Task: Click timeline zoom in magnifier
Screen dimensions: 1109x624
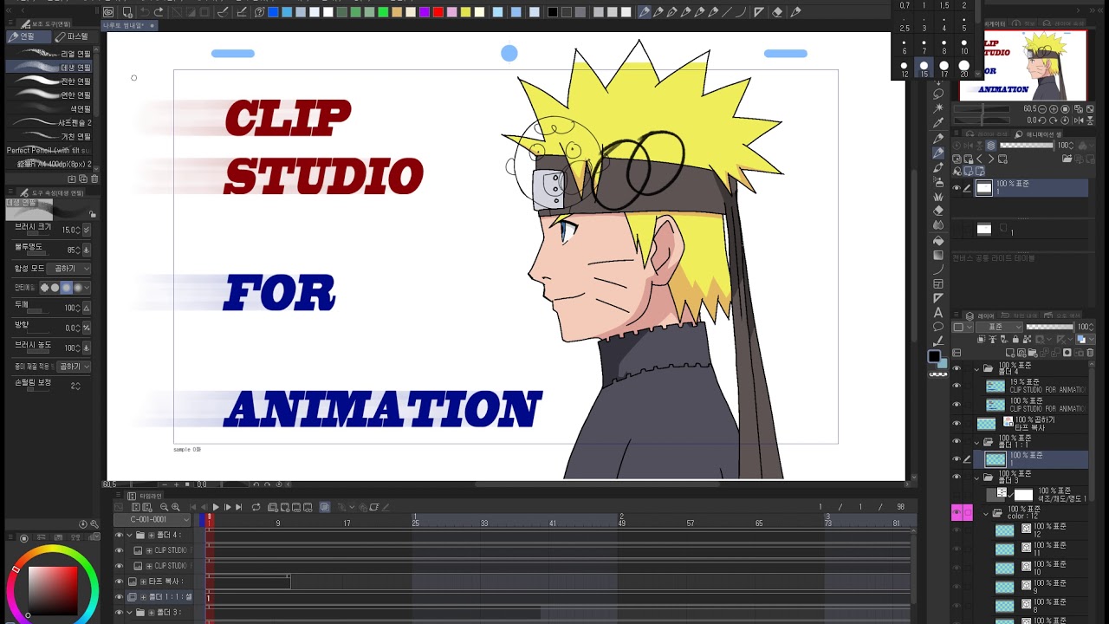Action: 176,507
